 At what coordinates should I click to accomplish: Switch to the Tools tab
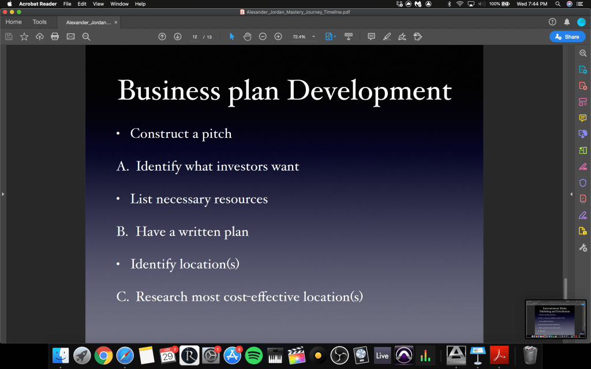tap(39, 22)
